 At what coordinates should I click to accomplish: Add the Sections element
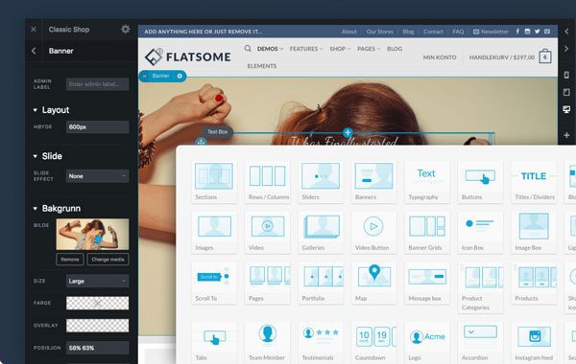pyautogui.click(x=214, y=181)
